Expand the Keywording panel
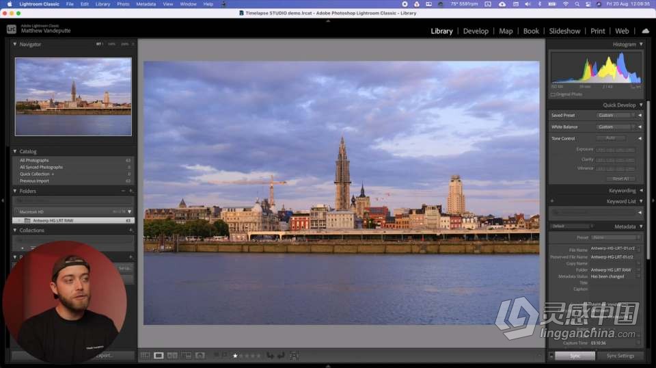Screen dimensions: 656x368 (641, 190)
